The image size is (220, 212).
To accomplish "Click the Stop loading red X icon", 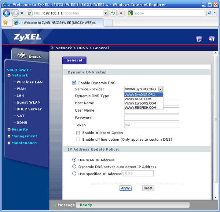I will pyautogui.click(x=121, y=13).
